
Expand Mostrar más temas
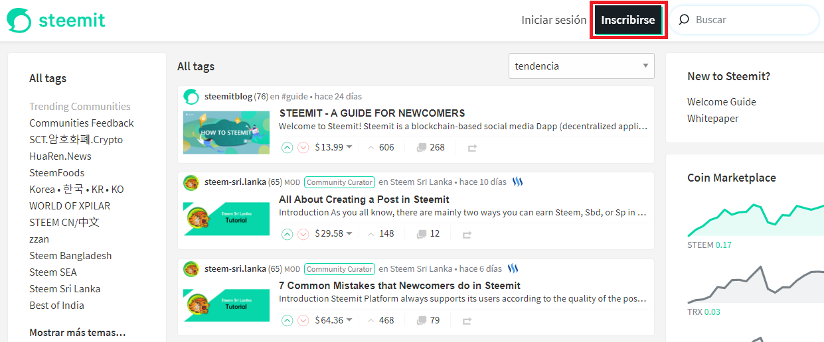pyautogui.click(x=78, y=333)
